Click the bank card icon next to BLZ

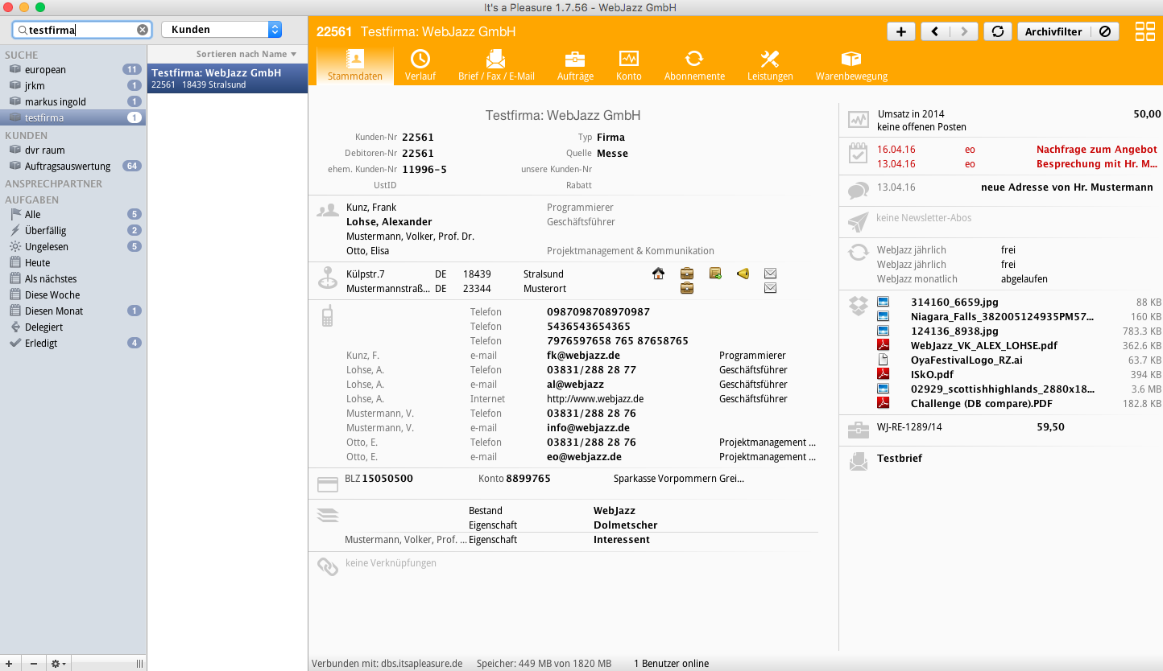click(328, 484)
